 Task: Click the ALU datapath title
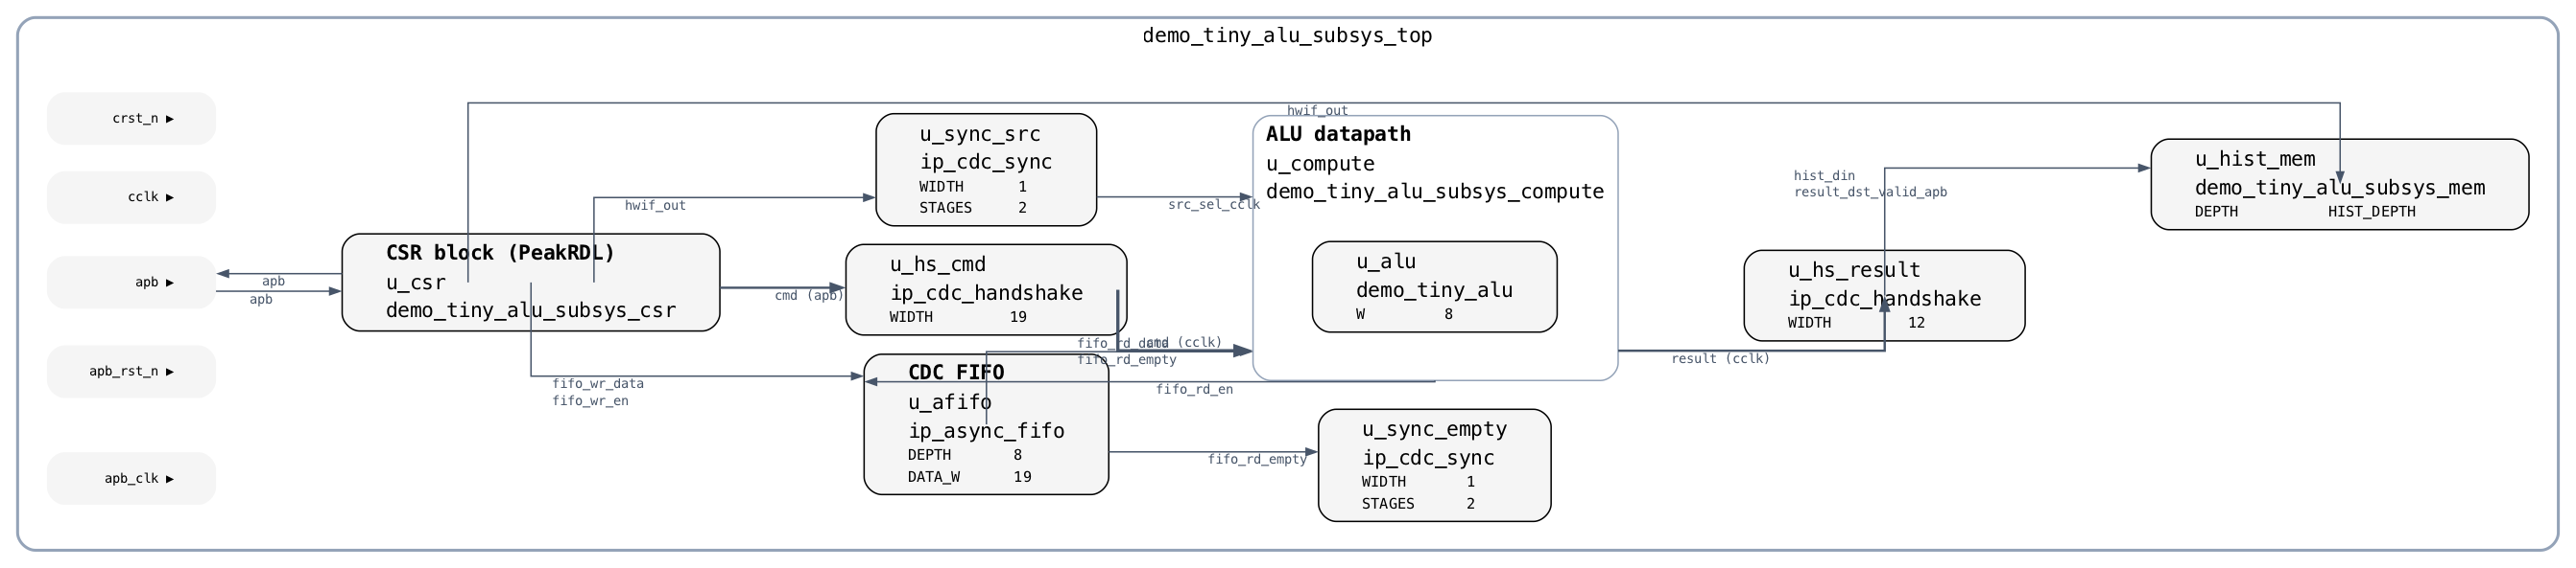1338,134
